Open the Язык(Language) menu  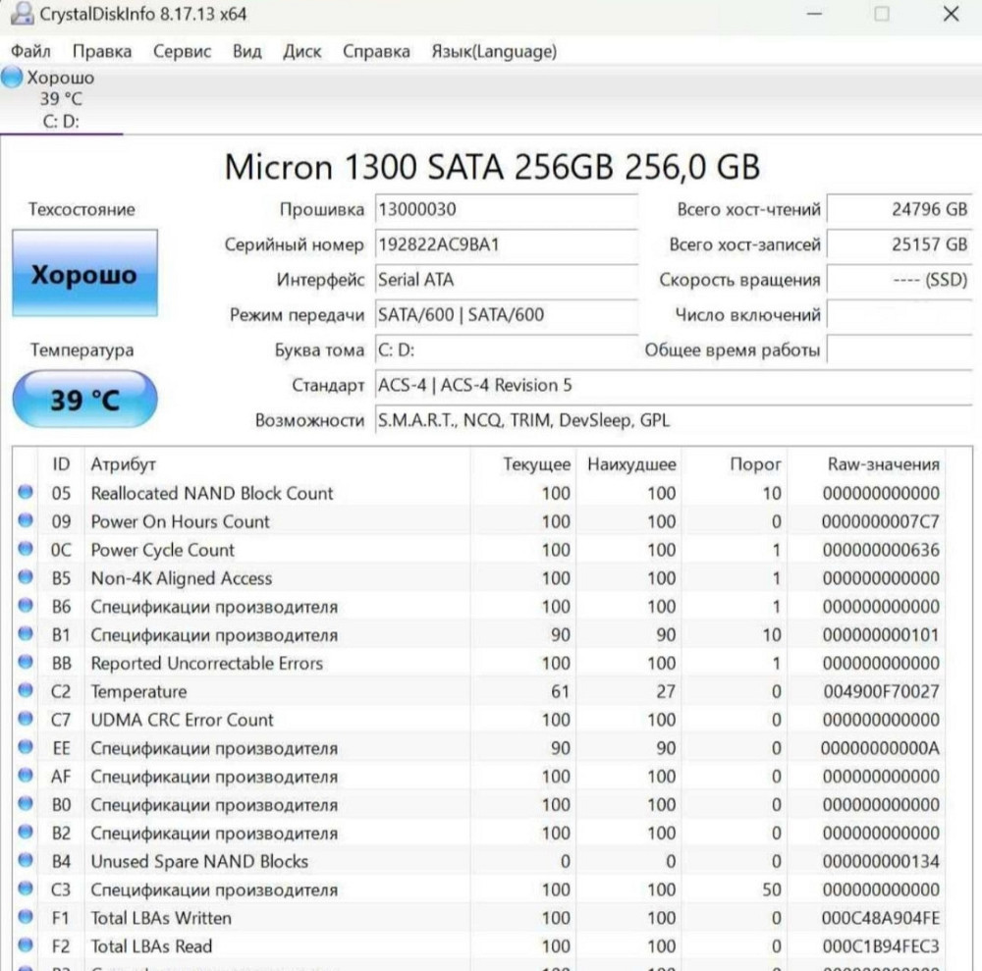tap(493, 51)
